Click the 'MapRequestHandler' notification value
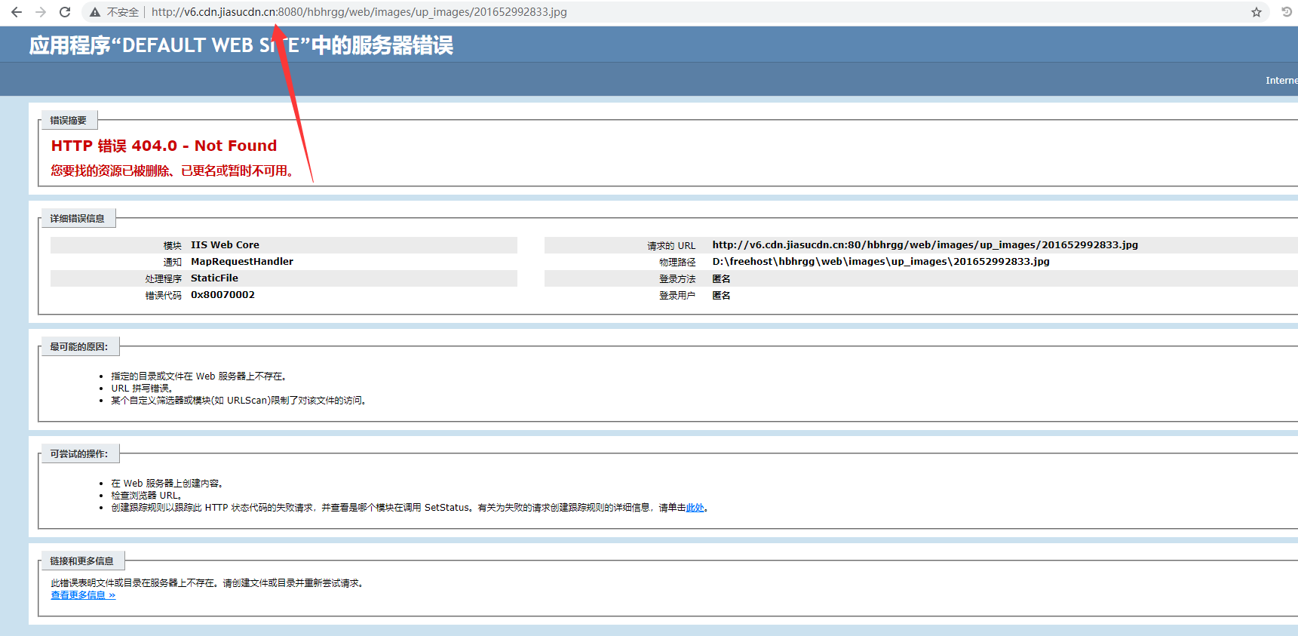1298x636 pixels. pyautogui.click(x=241, y=262)
